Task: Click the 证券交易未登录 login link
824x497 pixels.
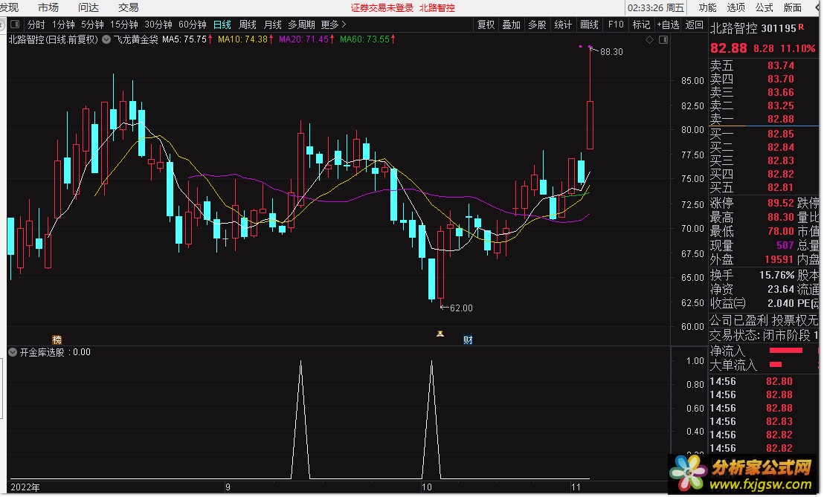Action: [x=382, y=8]
